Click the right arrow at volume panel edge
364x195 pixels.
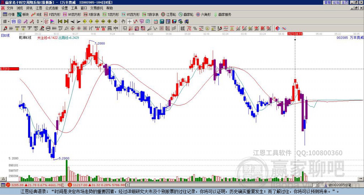[360, 179]
